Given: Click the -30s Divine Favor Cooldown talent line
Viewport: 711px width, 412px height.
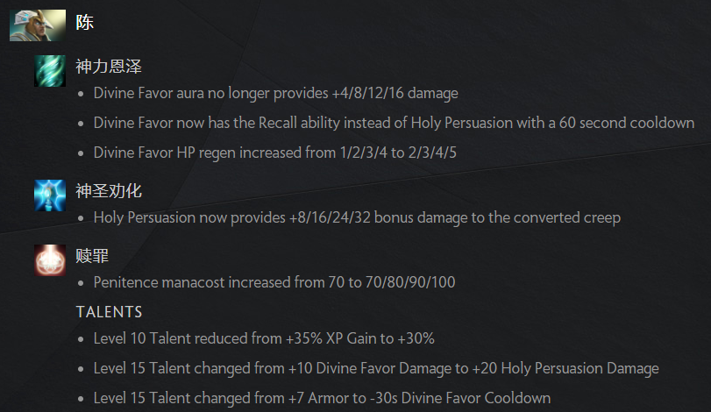Looking at the screenshot, I should [x=322, y=398].
